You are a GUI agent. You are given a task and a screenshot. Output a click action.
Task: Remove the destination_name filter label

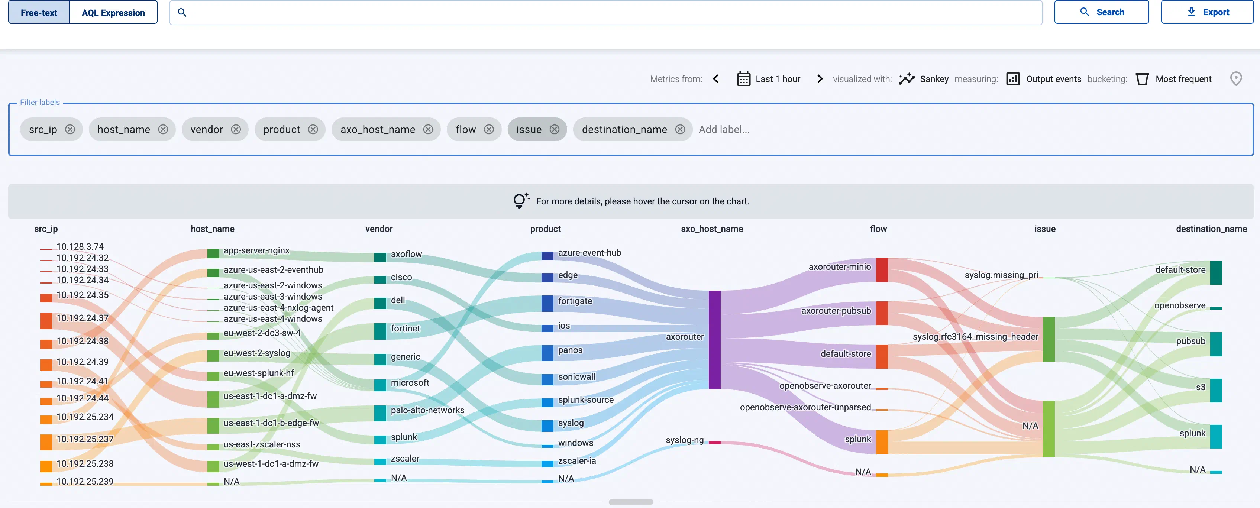pos(680,129)
